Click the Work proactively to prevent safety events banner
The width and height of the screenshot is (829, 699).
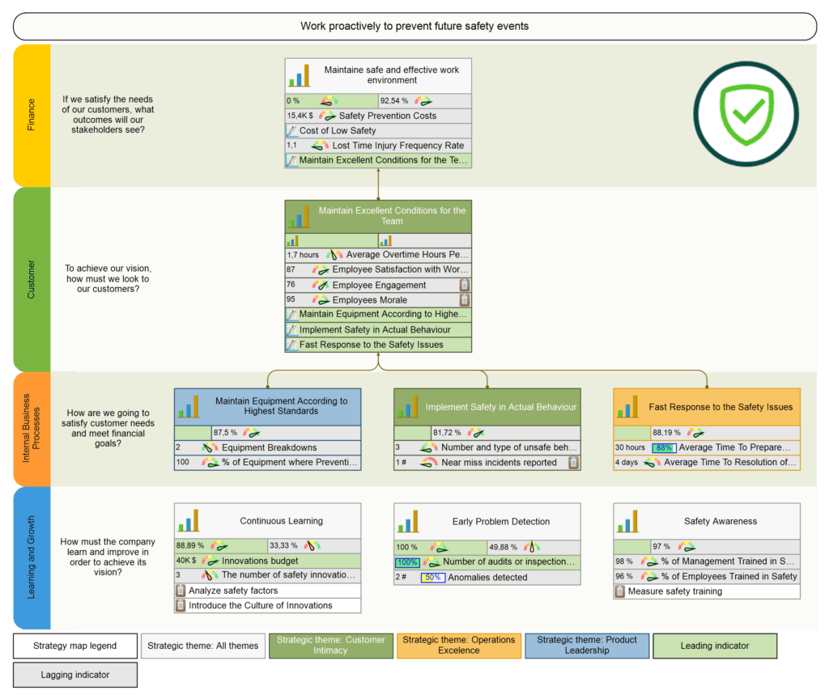pyautogui.click(x=414, y=26)
